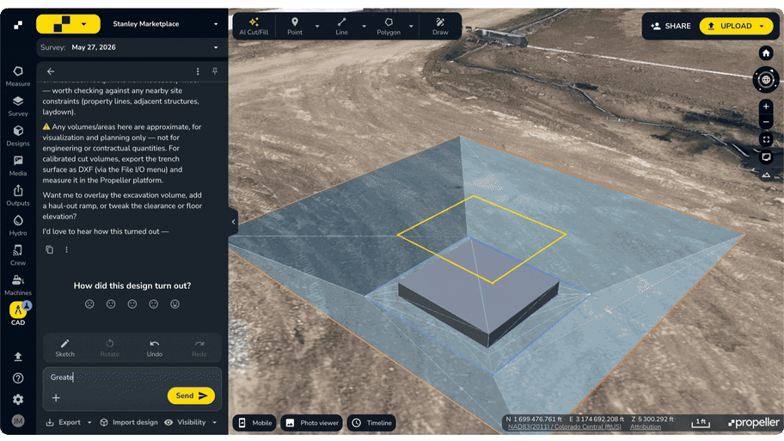Click the chat message input field
The width and height of the screenshot is (784, 441).
tap(132, 377)
